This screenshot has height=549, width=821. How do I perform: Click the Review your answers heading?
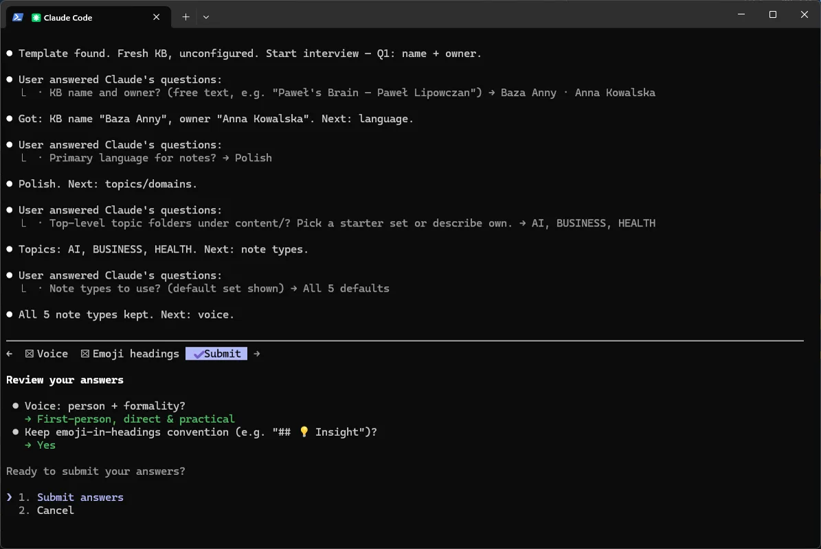tap(65, 380)
